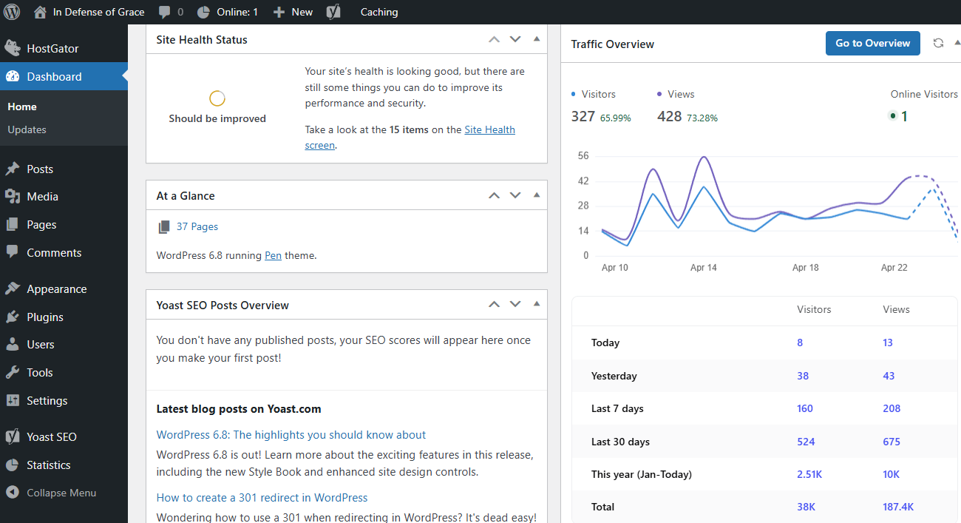Image resolution: width=961 pixels, height=523 pixels.
Task: Click the Comments sidebar icon
Action: [x=12, y=252]
